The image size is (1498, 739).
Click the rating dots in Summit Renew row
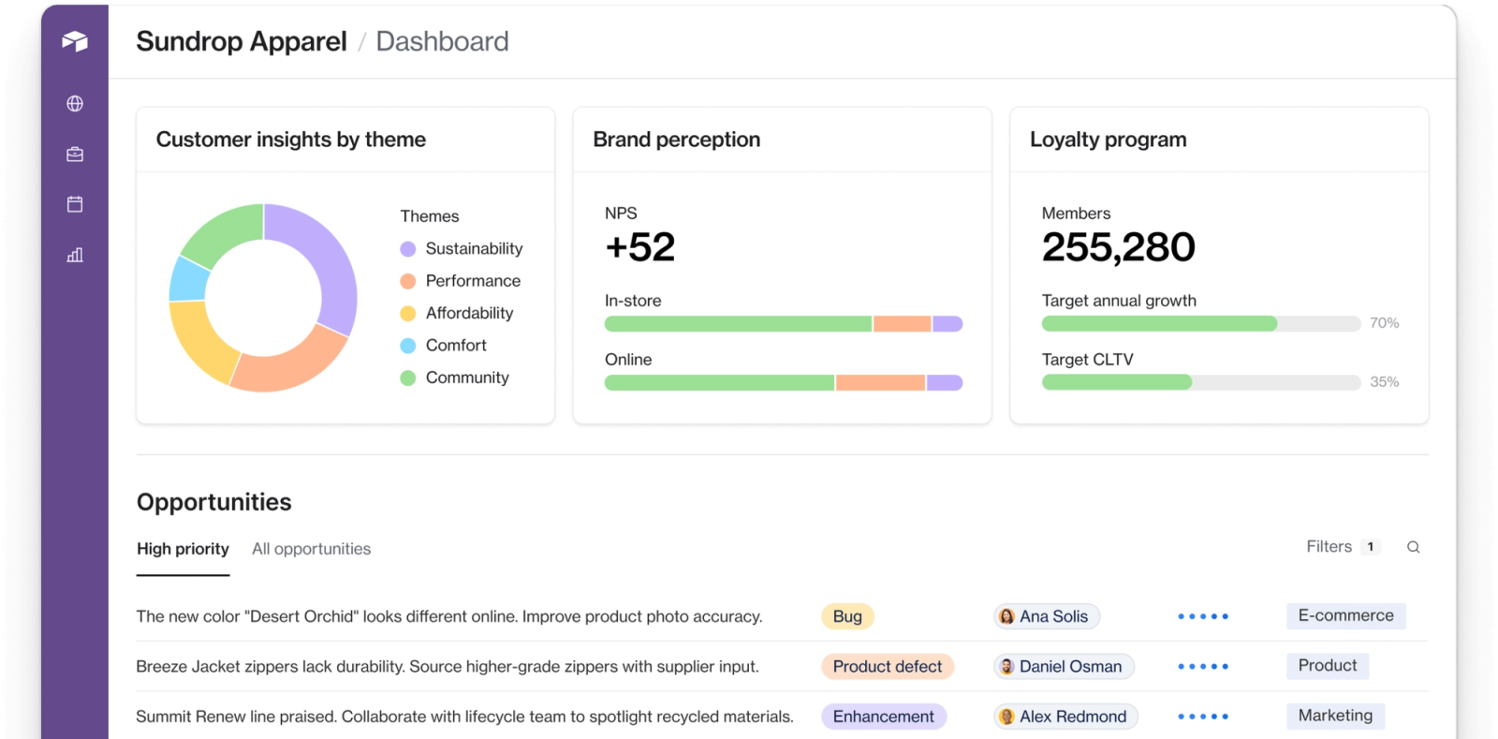point(1203,717)
